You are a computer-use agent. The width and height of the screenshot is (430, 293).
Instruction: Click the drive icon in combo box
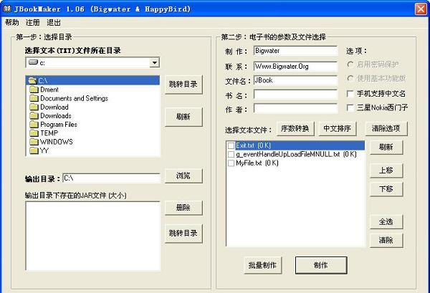33,62
